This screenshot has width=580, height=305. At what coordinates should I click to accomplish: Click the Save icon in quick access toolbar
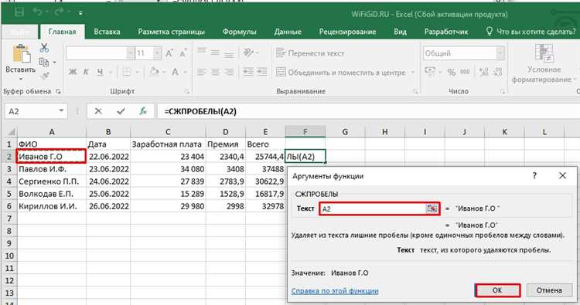[19, 12]
